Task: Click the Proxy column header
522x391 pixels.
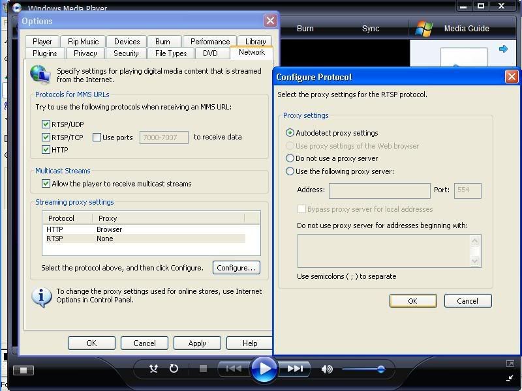Action: coord(168,218)
